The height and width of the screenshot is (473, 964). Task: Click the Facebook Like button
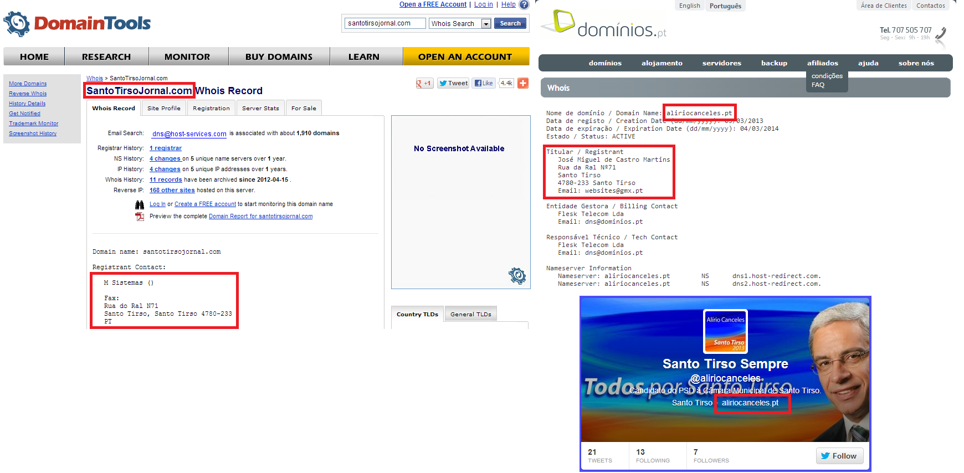[x=484, y=83]
